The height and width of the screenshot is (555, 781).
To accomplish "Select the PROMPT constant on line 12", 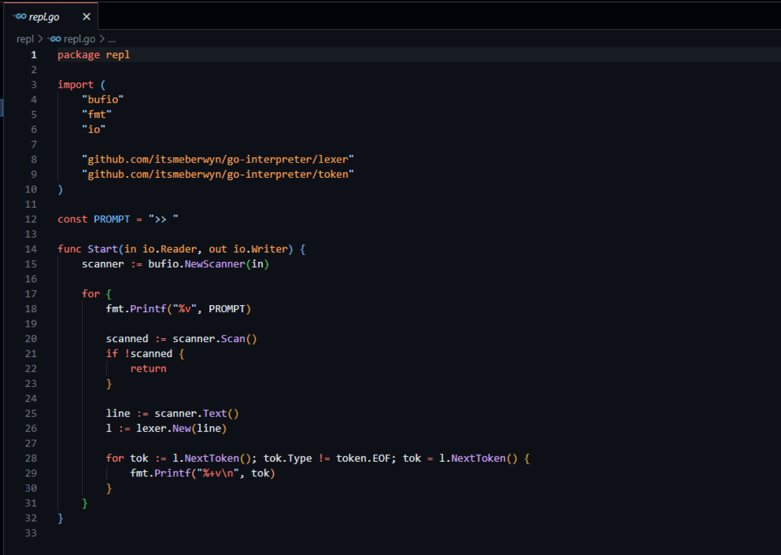I will [x=112, y=219].
